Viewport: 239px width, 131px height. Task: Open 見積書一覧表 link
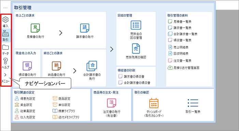point(180,21)
